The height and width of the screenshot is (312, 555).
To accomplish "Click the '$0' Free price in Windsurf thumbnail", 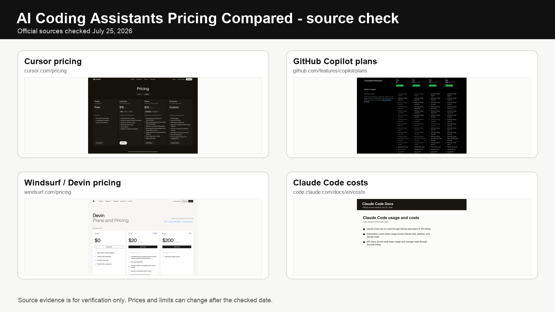I will click(x=97, y=240).
